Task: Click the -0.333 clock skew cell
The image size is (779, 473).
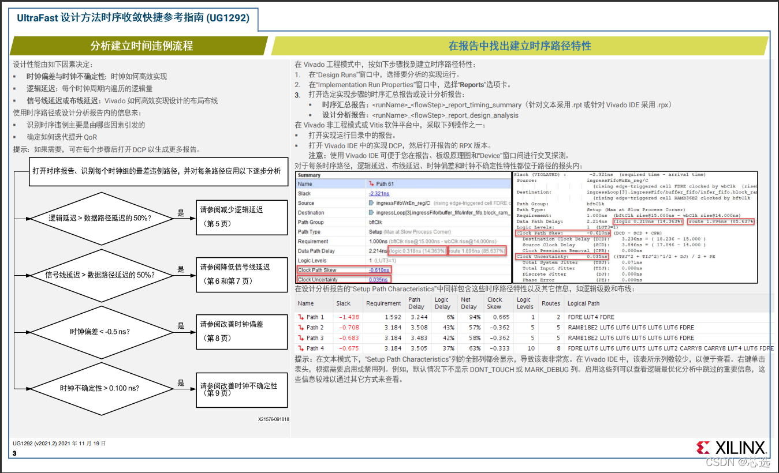Action: click(500, 348)
